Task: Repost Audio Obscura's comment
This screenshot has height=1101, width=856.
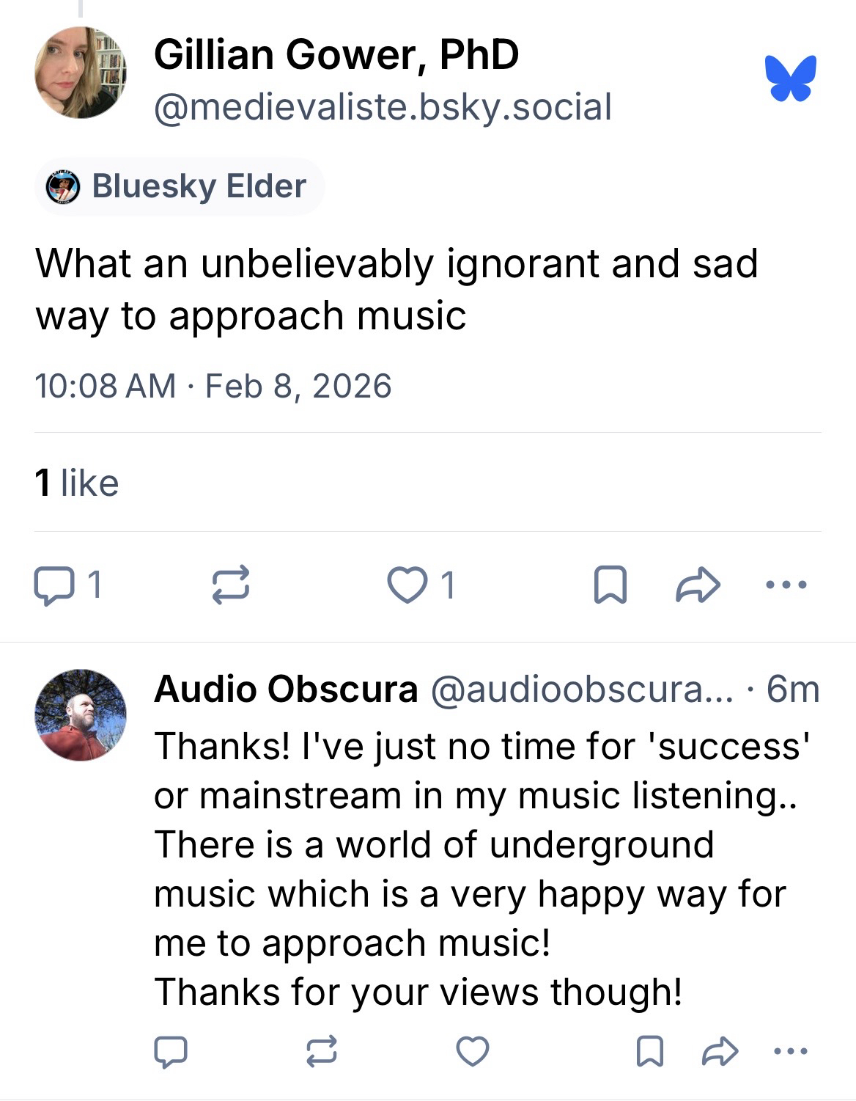Action: [x=321, y=1051]
